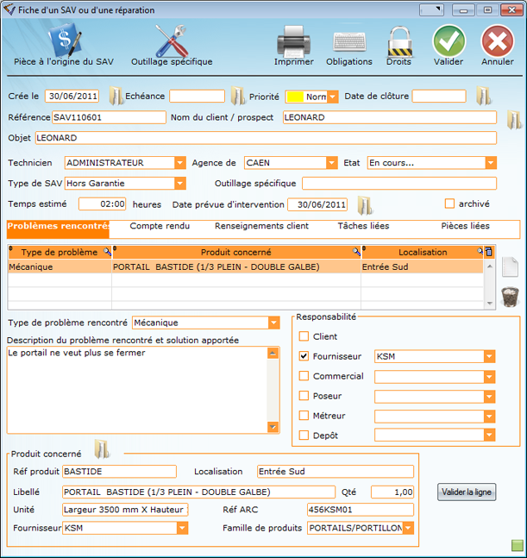Viewport: 527px width, 558px height.
Task: Click the Qté 1,00 field
Action: pyautogui.click(x=392, y=492)
